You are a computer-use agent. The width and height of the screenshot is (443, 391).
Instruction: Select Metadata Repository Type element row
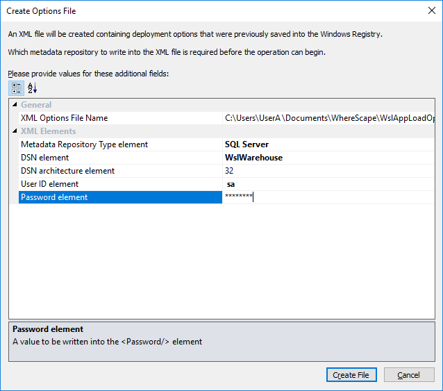pyautogui.click(x=84, y=144)
